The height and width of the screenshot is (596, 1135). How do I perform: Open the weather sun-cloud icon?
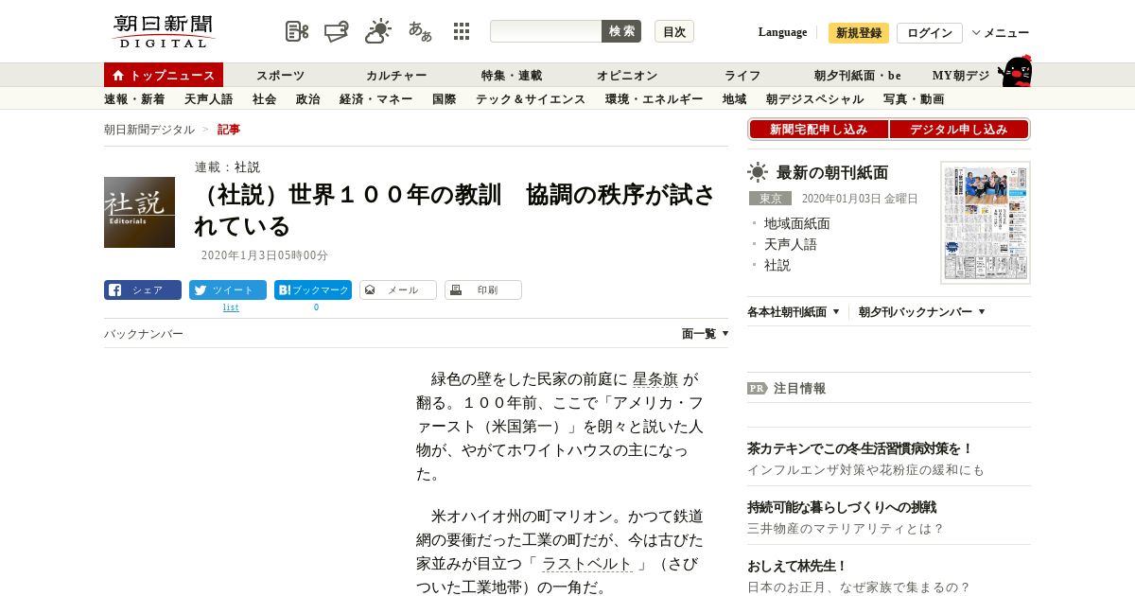378,31
